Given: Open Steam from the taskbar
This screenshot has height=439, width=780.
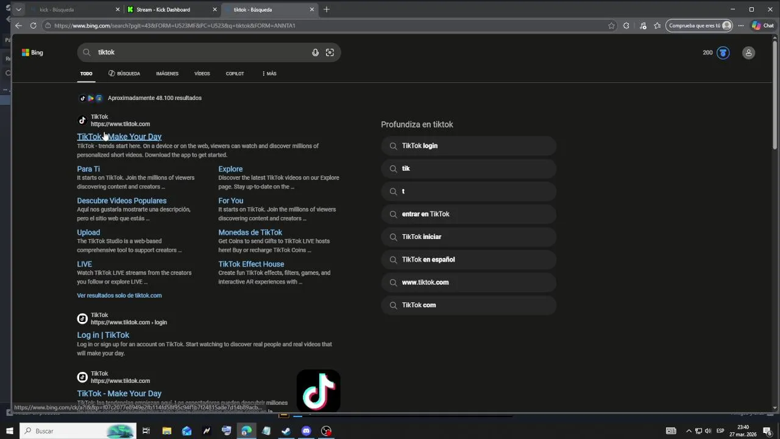Looking at the screenshot, I should click(286, 431).
